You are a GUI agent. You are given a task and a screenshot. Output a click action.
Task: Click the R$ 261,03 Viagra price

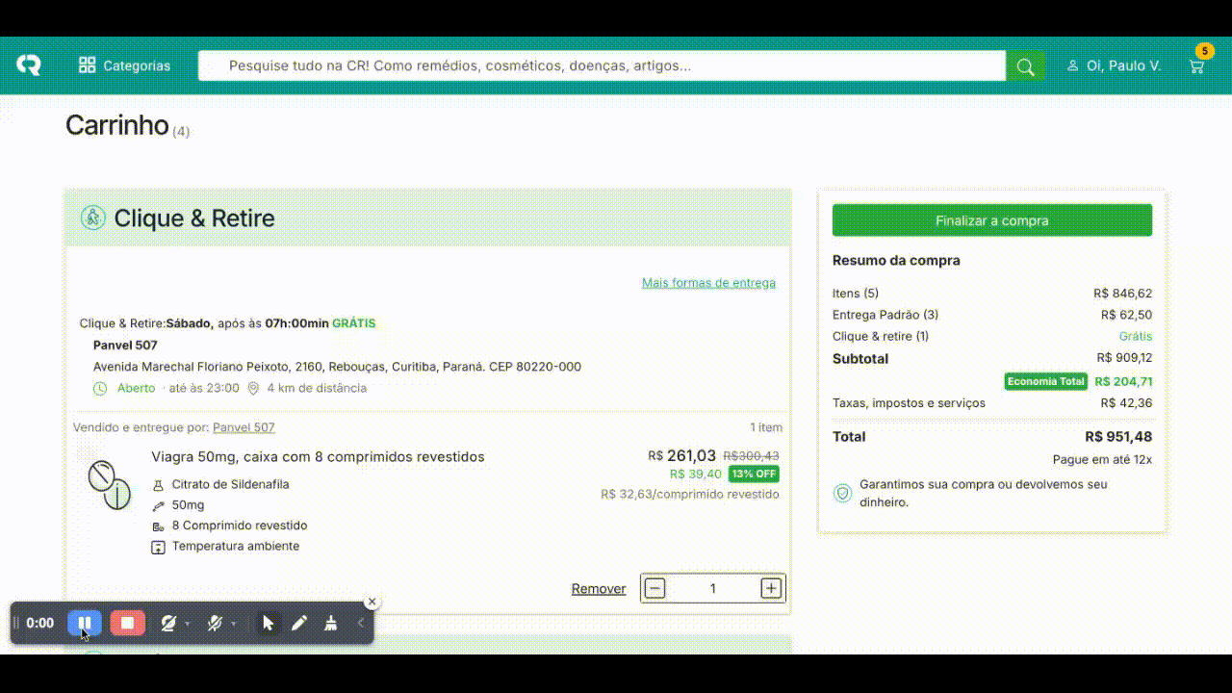click(x=682, y=455)
